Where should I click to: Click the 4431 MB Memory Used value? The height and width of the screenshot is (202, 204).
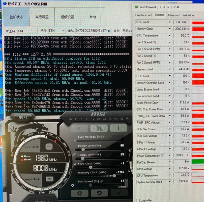click(182, 69)
